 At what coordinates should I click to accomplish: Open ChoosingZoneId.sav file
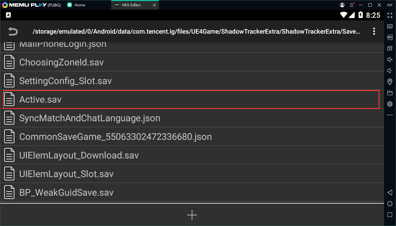(x=61, y=62)
